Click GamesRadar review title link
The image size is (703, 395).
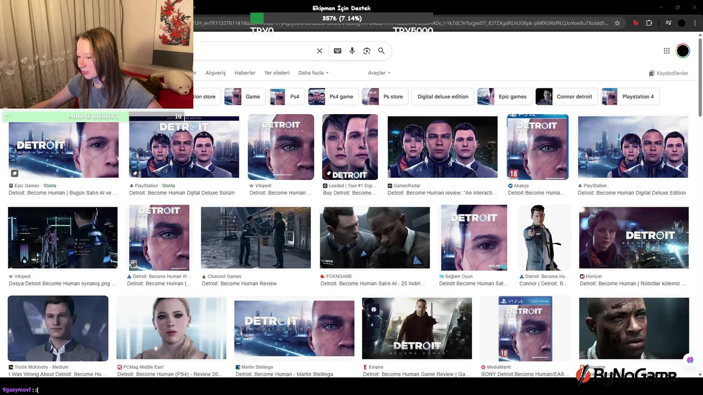pyautogui.click(x=443, y=193)
